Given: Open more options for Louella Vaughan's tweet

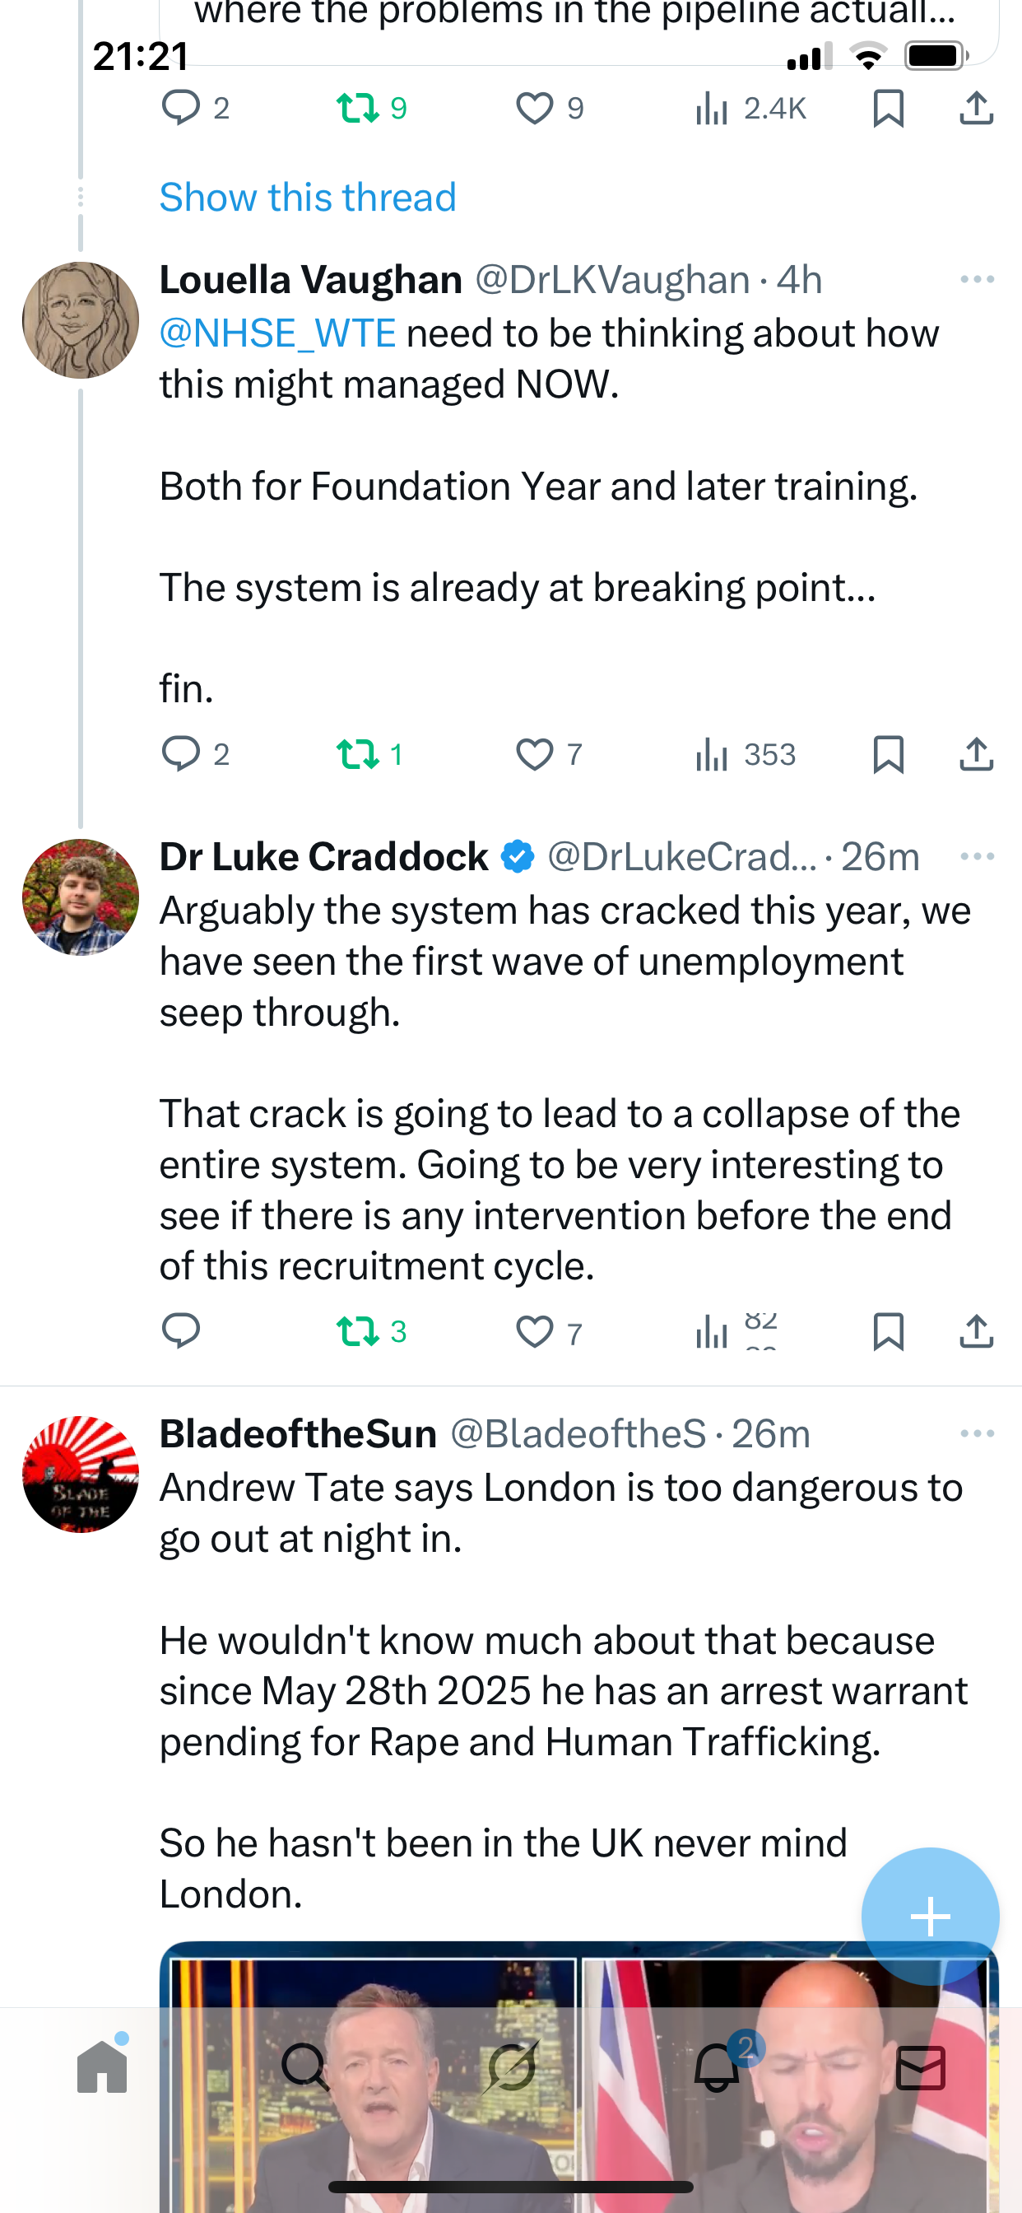Looking at the screenshot, I should pyautogui.click(x=978, y=280).
